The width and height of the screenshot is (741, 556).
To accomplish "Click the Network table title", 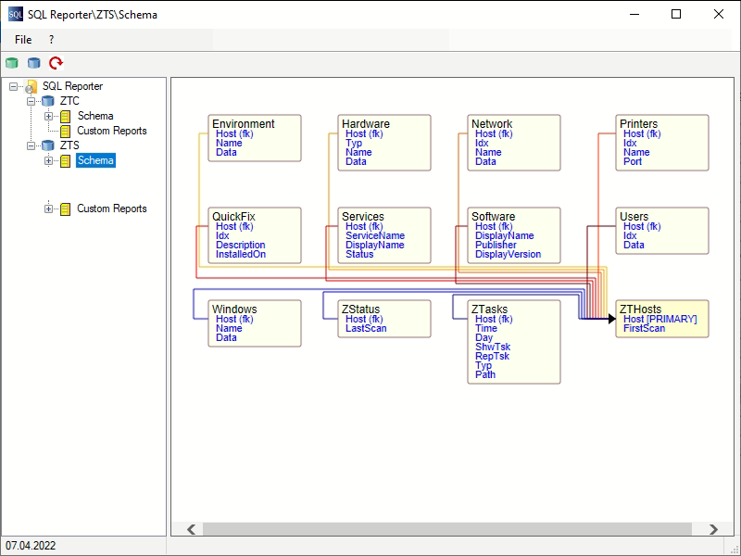I will 492,124.
